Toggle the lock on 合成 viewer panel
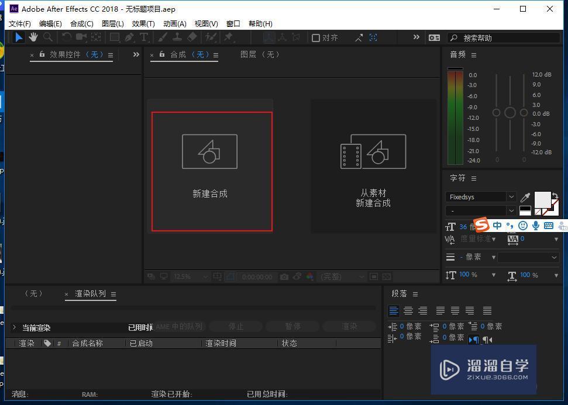The image size is (568, 405). [x=162, y=54]
